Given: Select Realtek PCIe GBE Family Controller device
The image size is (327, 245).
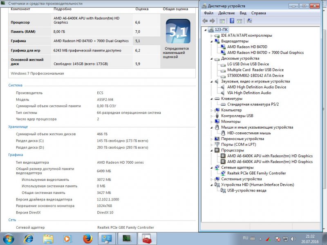Looking at the screenshot, I should [256, 173].
